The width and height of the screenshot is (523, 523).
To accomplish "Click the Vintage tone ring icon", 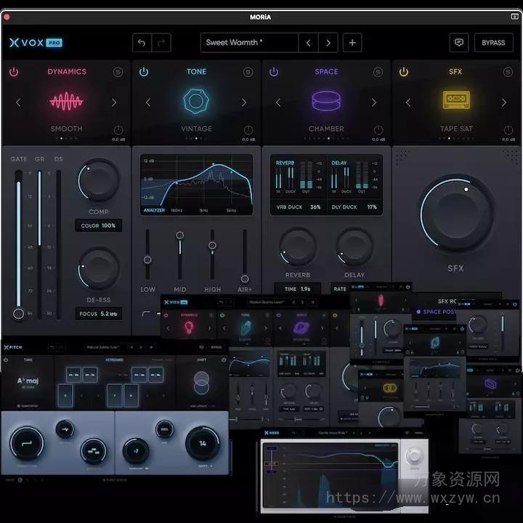I will (x=196, y=101).
